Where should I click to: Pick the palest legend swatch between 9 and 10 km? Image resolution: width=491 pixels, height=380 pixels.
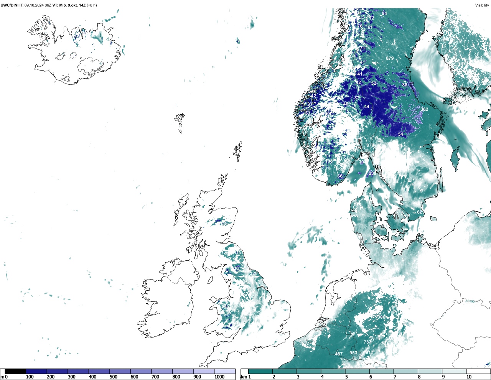[x=454, y=371]
